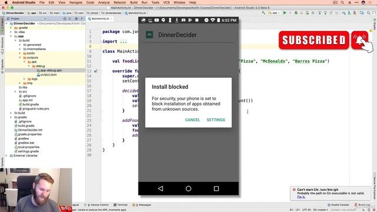The width and height of the screenshot is (377, 212).
Task: Open the Tools menu
Action: click(155, 2)
